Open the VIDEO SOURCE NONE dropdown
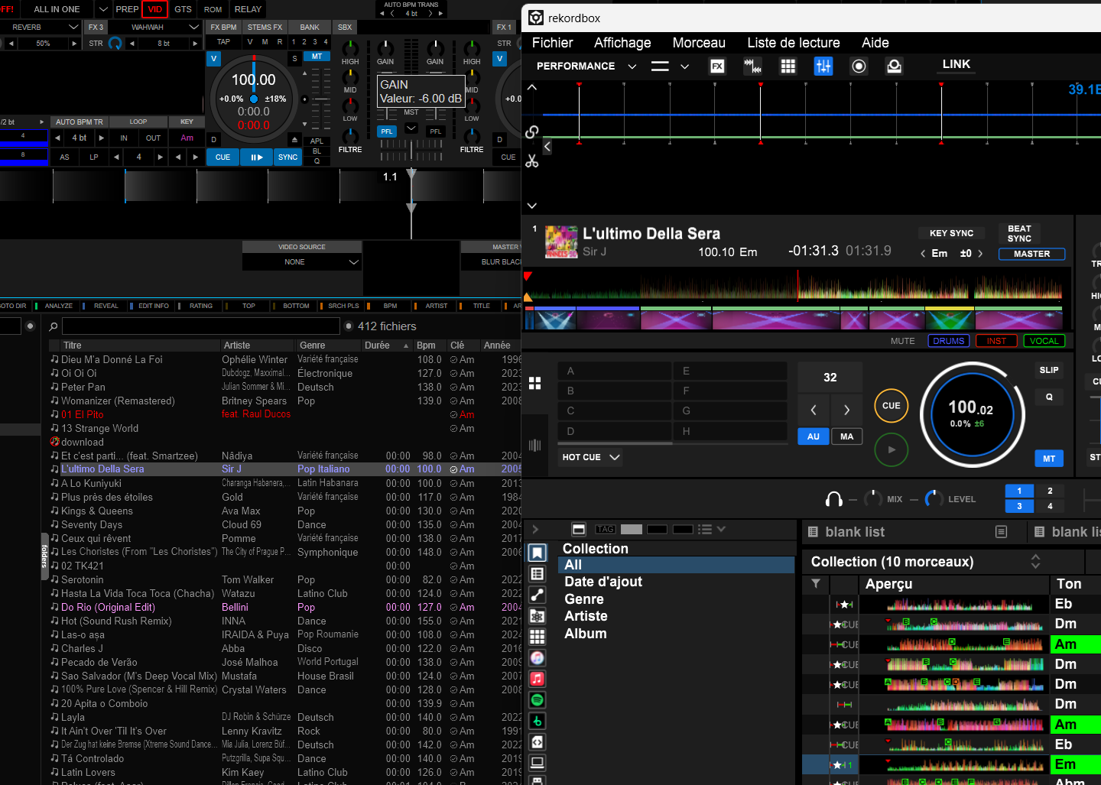Screen dimensions: 1101x785 302,262
